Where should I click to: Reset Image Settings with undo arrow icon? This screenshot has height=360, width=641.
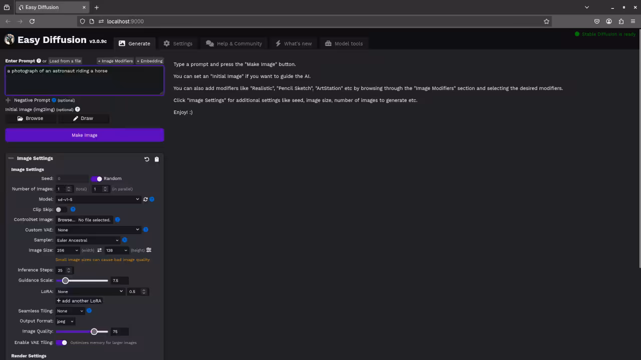click(147, 159)
